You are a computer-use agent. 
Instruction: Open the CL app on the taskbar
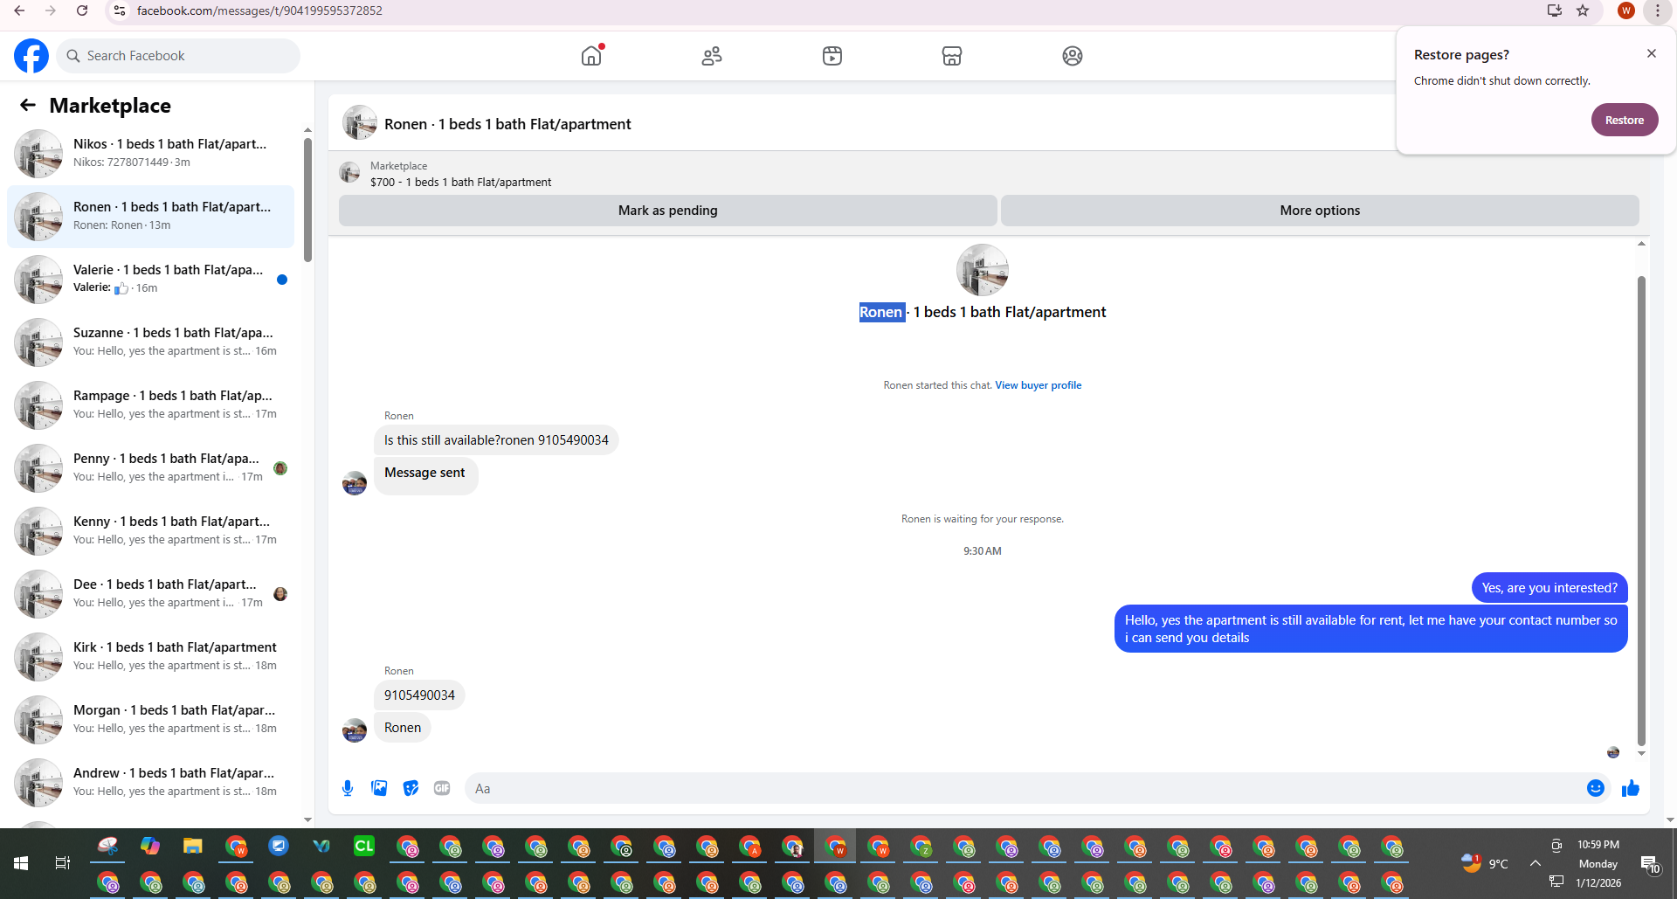tap(364, 846)
